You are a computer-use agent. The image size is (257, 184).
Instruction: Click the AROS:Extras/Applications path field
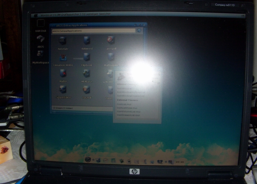(x=93, y=31)
